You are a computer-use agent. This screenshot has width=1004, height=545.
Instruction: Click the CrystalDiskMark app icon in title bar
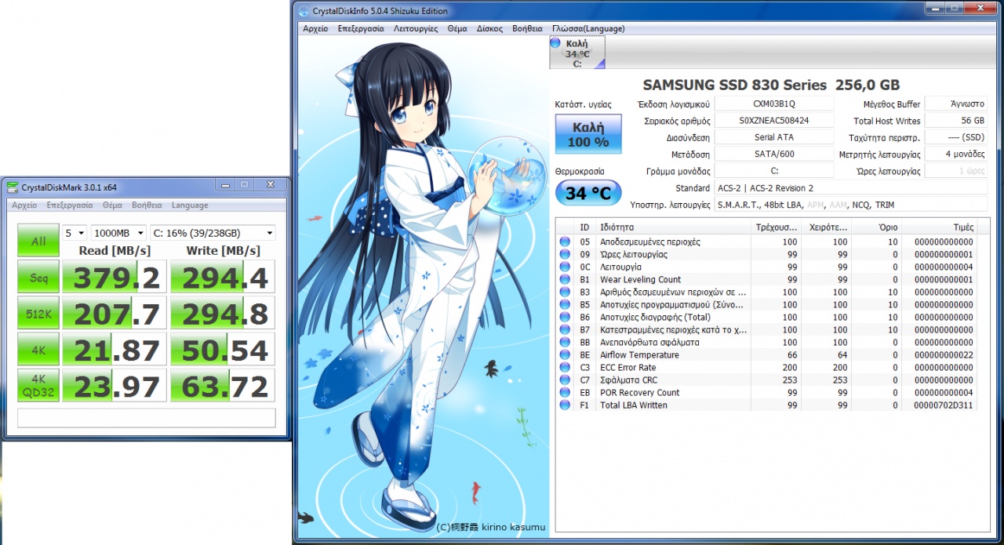(x=12, y=187)
